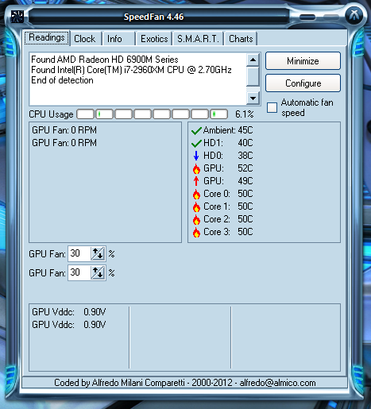
Task: Adjust the first GPU Fan percentage spinner arrows
Action: point(98,253)
